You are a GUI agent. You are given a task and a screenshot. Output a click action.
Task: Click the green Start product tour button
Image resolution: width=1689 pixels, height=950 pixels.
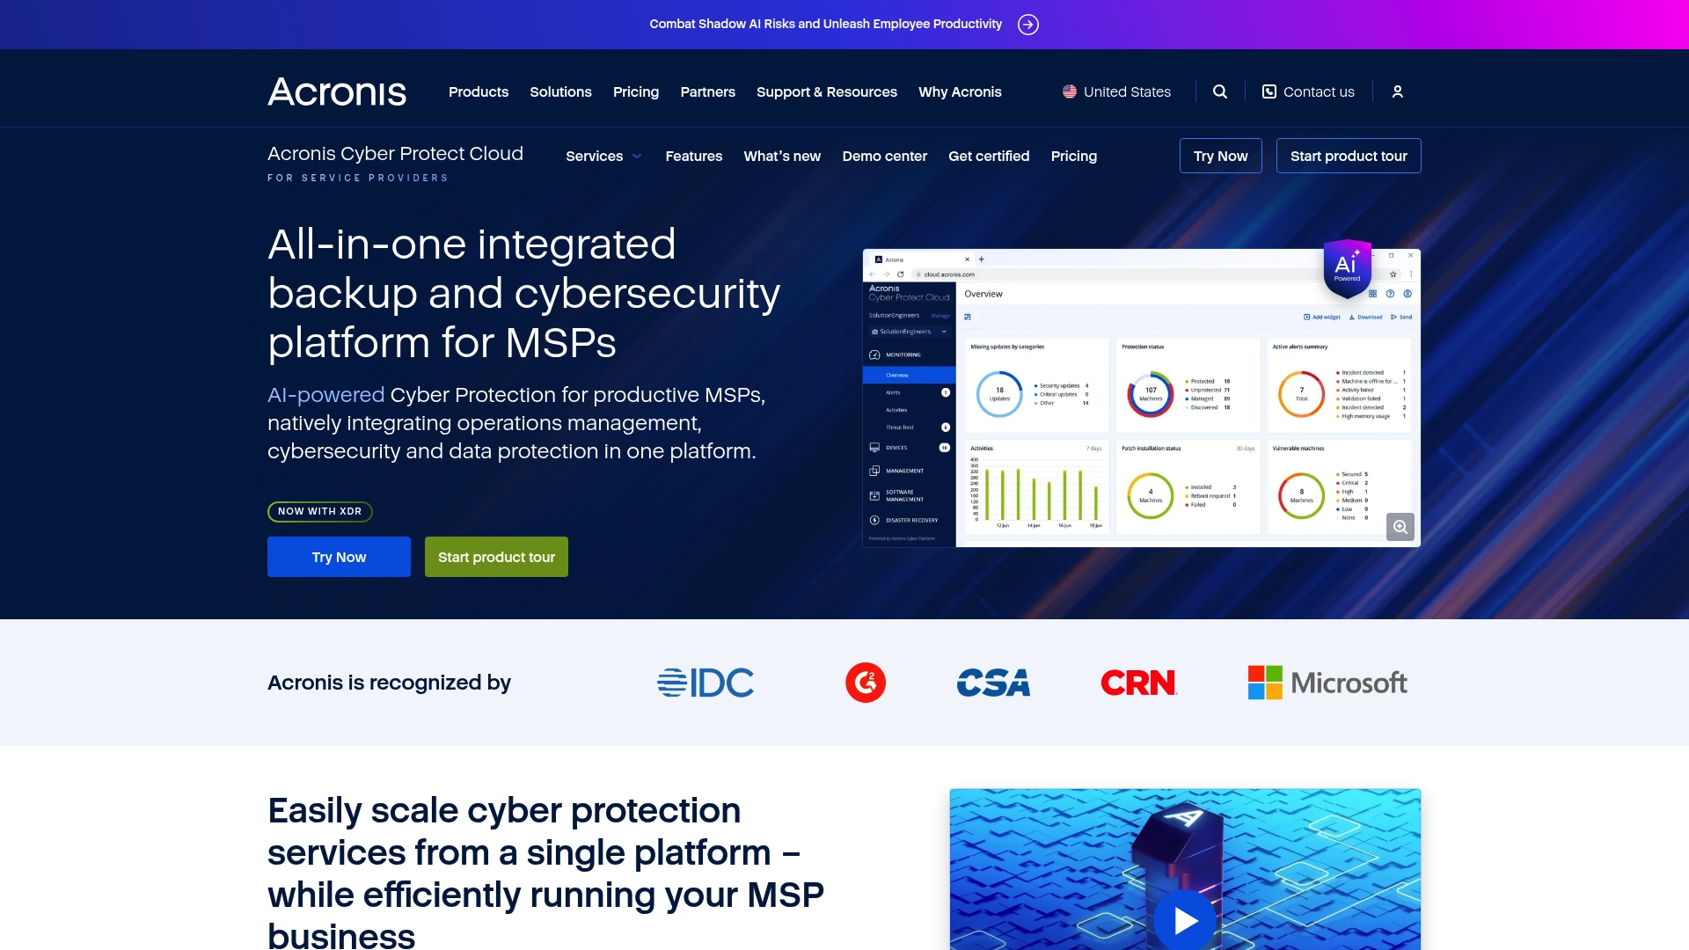tap(496, 556)
